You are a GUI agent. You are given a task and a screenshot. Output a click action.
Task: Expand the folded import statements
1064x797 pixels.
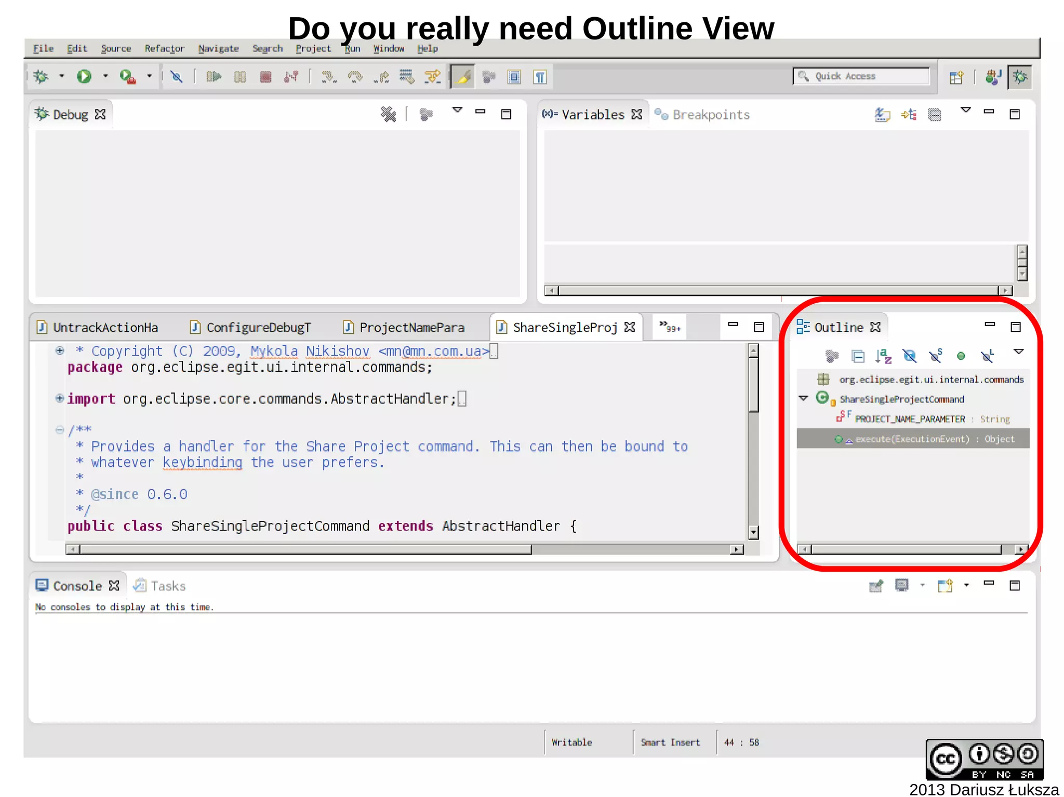point(60,398)
